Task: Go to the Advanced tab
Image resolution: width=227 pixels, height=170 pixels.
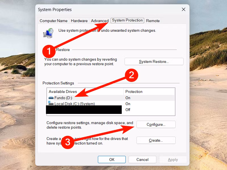Action: pos(100,21)
